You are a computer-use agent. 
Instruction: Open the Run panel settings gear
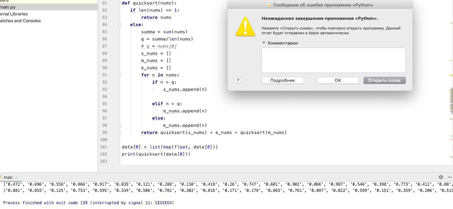coord(441,177)
